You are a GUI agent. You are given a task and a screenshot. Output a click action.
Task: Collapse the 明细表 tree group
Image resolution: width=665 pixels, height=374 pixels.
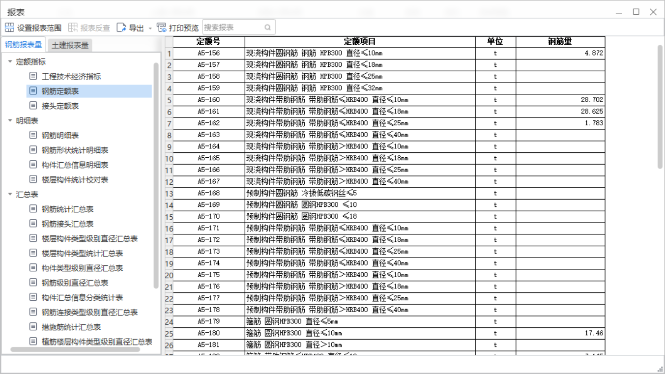10,120
